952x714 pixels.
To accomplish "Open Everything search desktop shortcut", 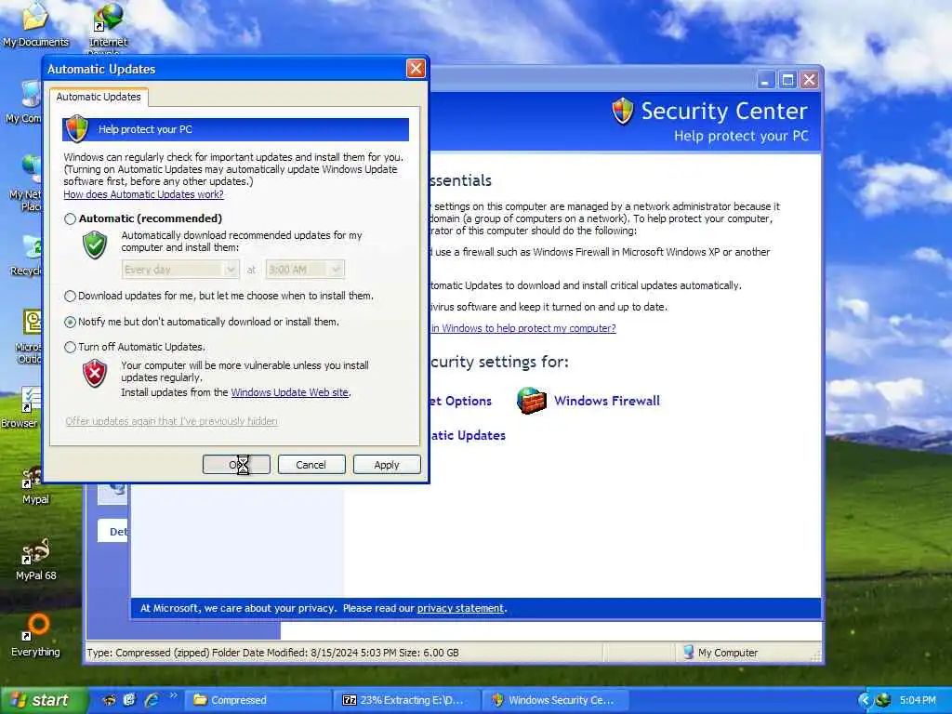I will click(35, 635).
